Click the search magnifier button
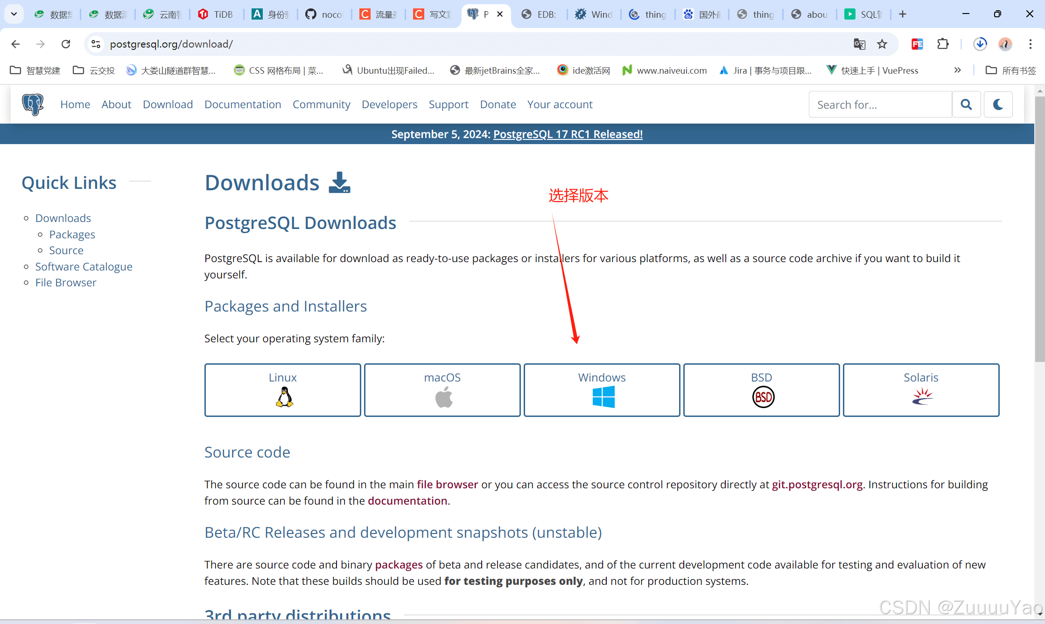Screen dimensions: 1045x624 coord(966,104)
